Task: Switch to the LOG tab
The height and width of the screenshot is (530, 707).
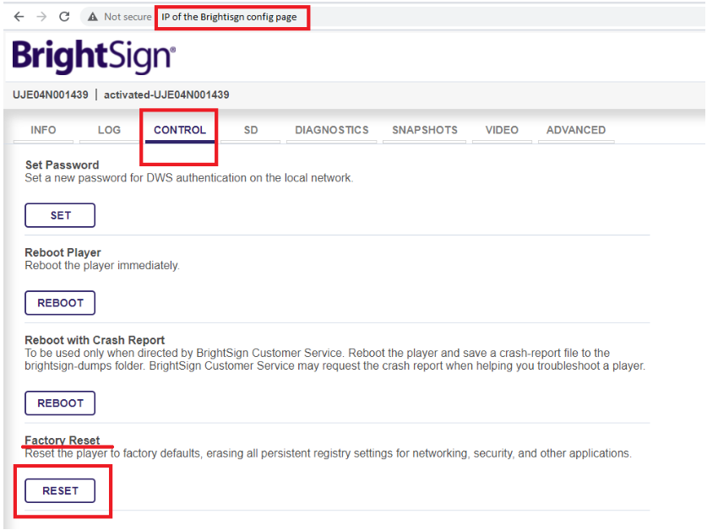Action: [x=109, y=130]
